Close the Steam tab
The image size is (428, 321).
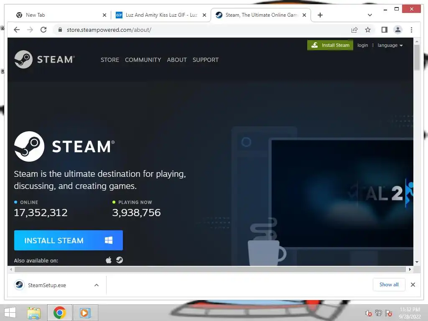(304, 15)
